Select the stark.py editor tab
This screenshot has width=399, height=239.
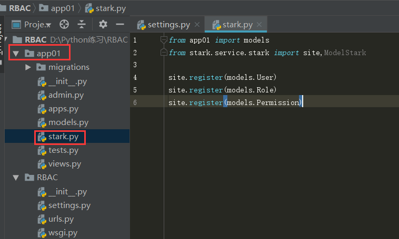(x=237, y=25)
